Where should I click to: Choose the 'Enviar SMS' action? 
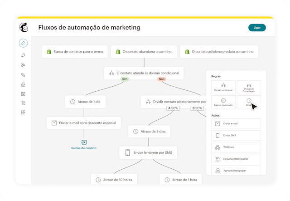point(233,135)
